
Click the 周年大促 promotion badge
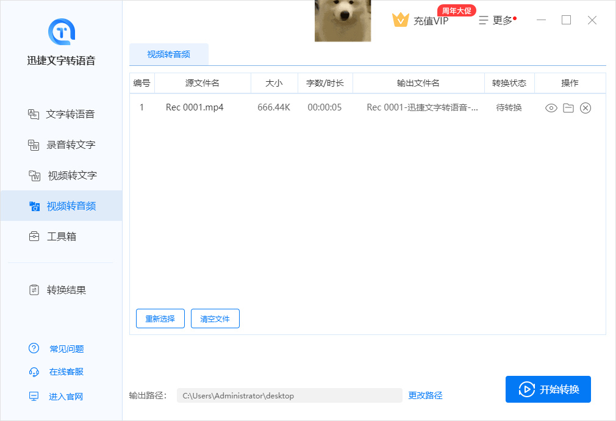456,10
